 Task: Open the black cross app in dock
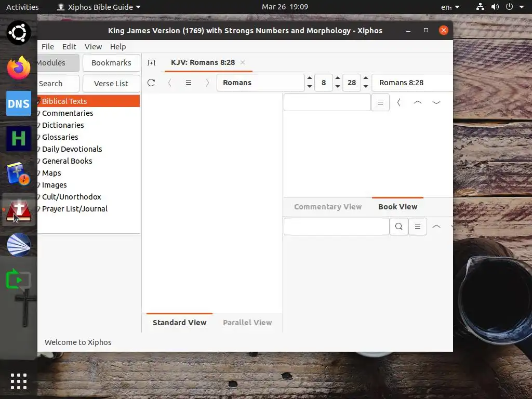pyautogui.click(x=25, y=308)
